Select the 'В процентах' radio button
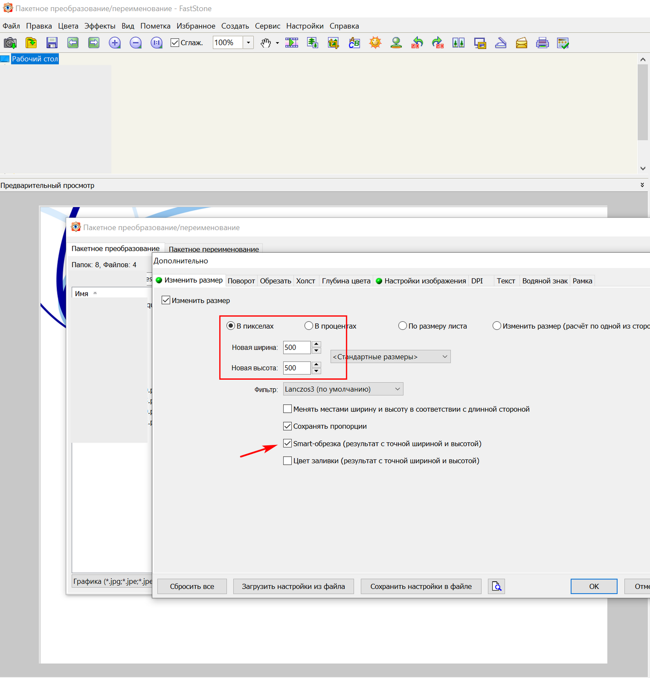 309,326
